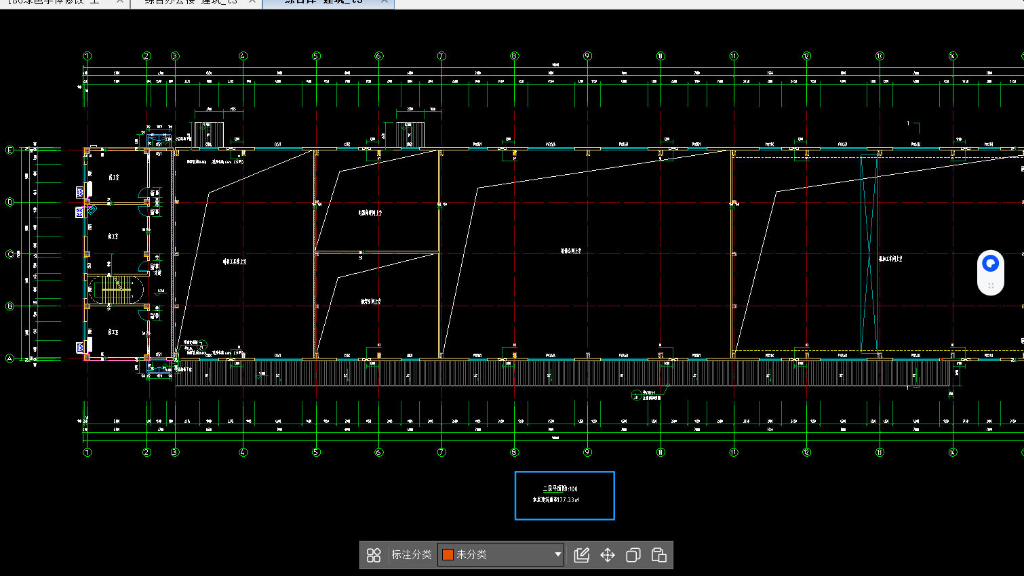This screenshot has height=576, width=1024.
Task: Click the grip dots below the assistant
Action: pos(991,285)
